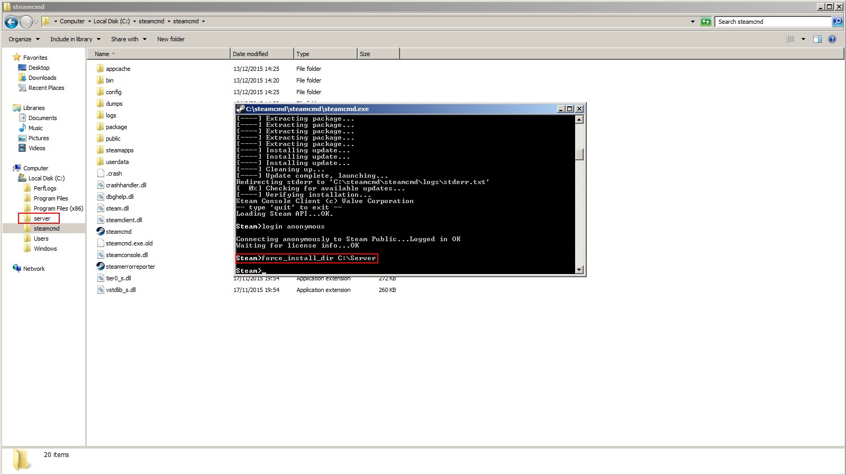The height and width of the screenshot is (475, 846).
Task: Select the steamerrorreporter Steam icon
Action: click(x=101, y=267)
